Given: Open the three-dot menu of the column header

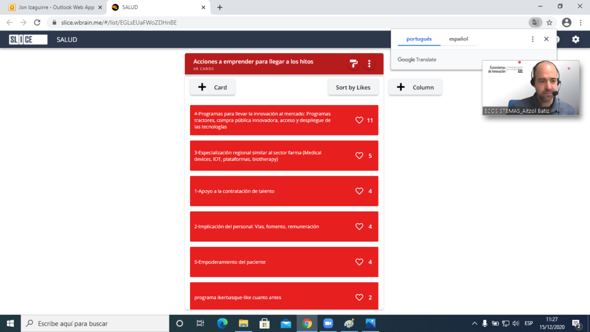Looking at the screenshot, I should tap(369, 63).
